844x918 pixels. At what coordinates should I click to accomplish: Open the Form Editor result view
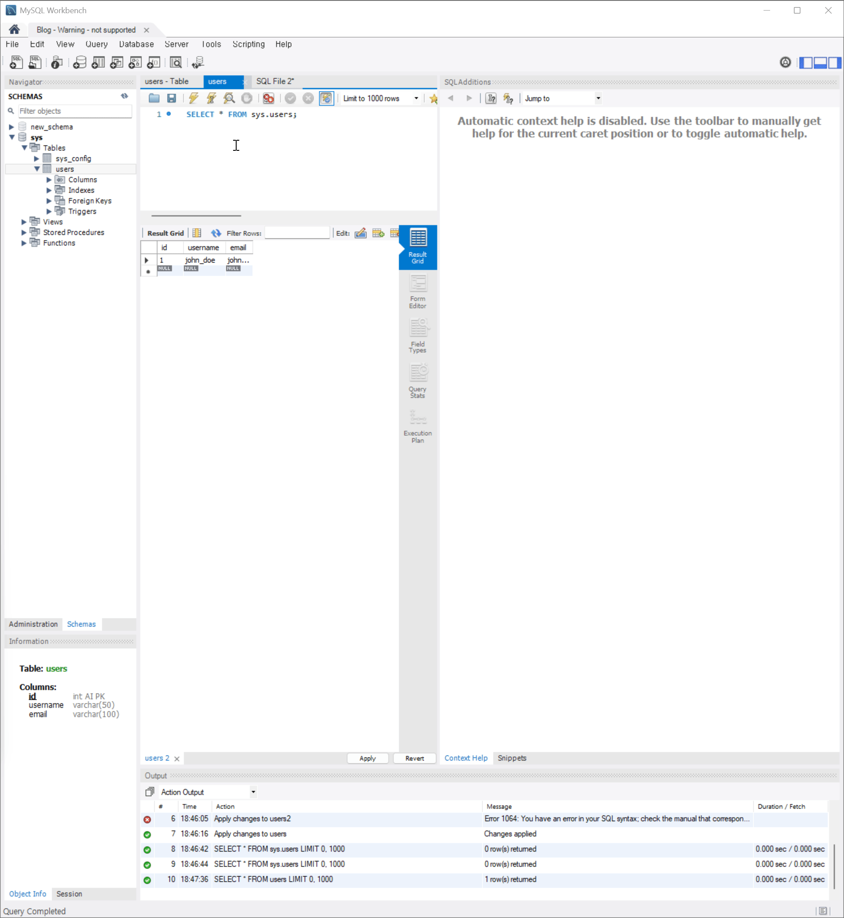point(417,292)
